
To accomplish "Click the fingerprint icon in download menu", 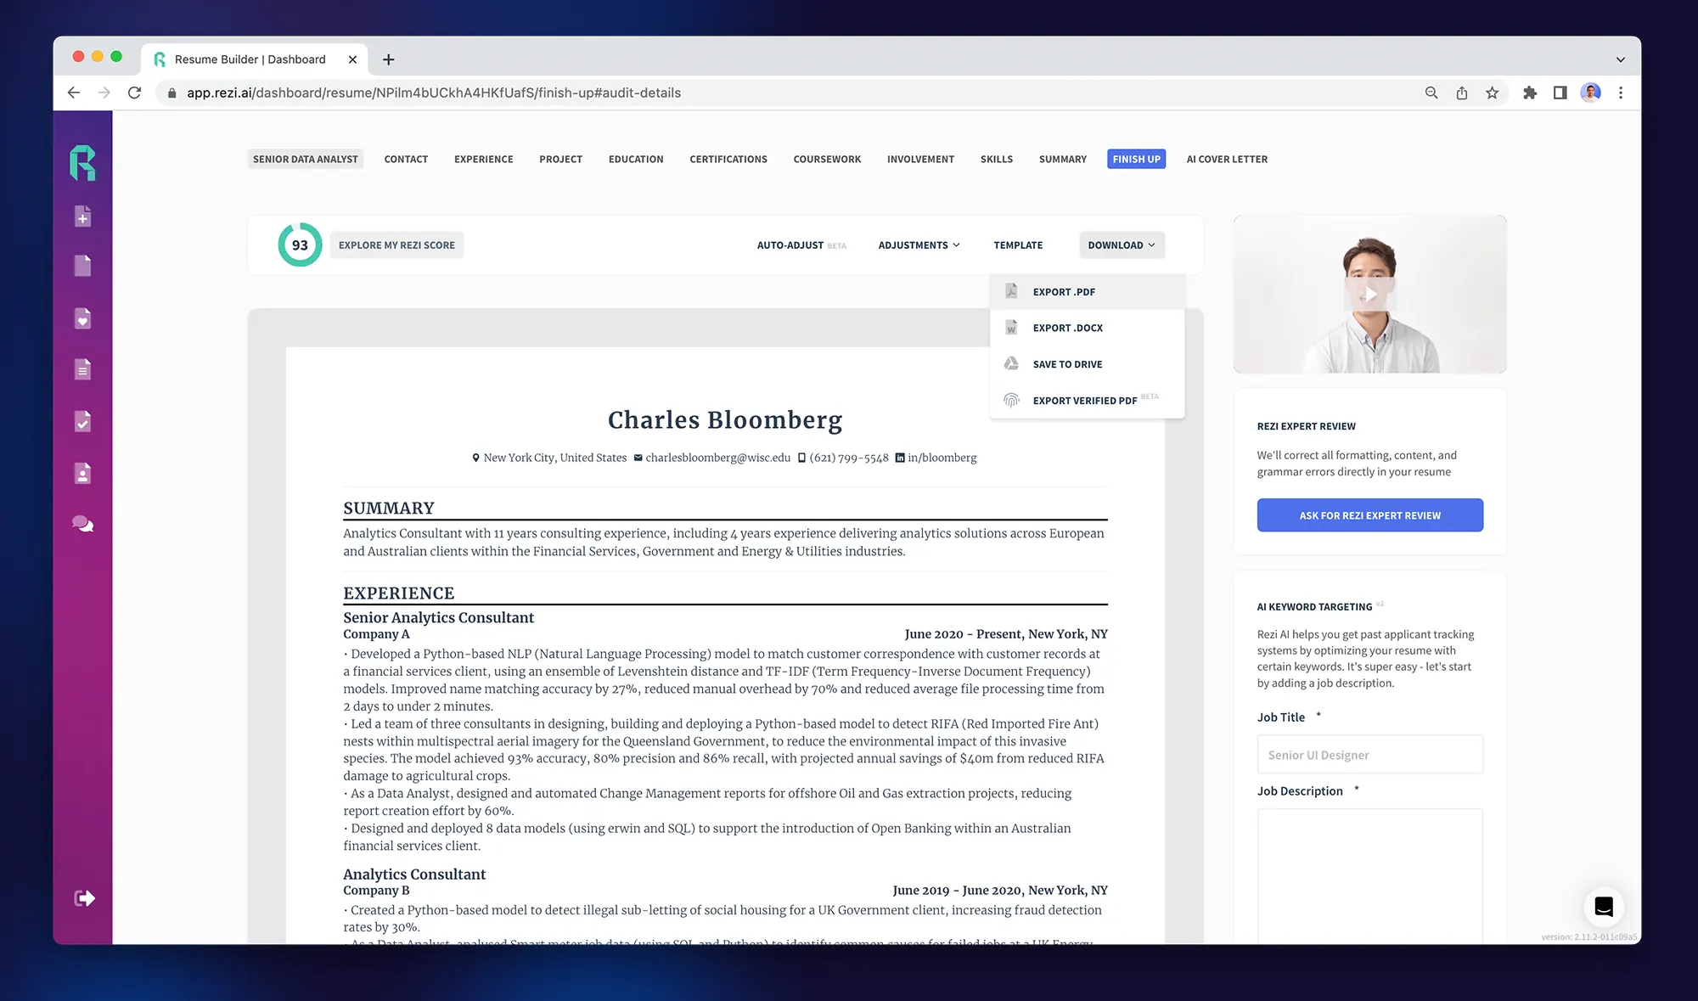I will tap(1011, 400).
